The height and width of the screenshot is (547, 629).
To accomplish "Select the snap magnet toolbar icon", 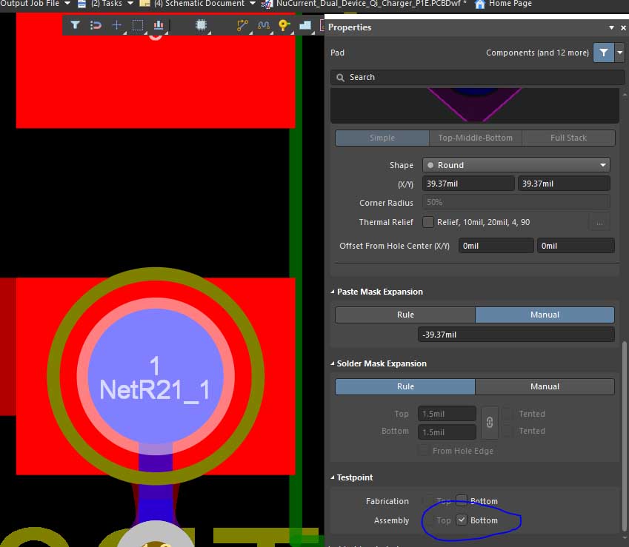I will click(96, 25).
